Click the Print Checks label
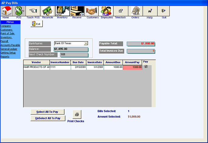 [x=76, y=121]
